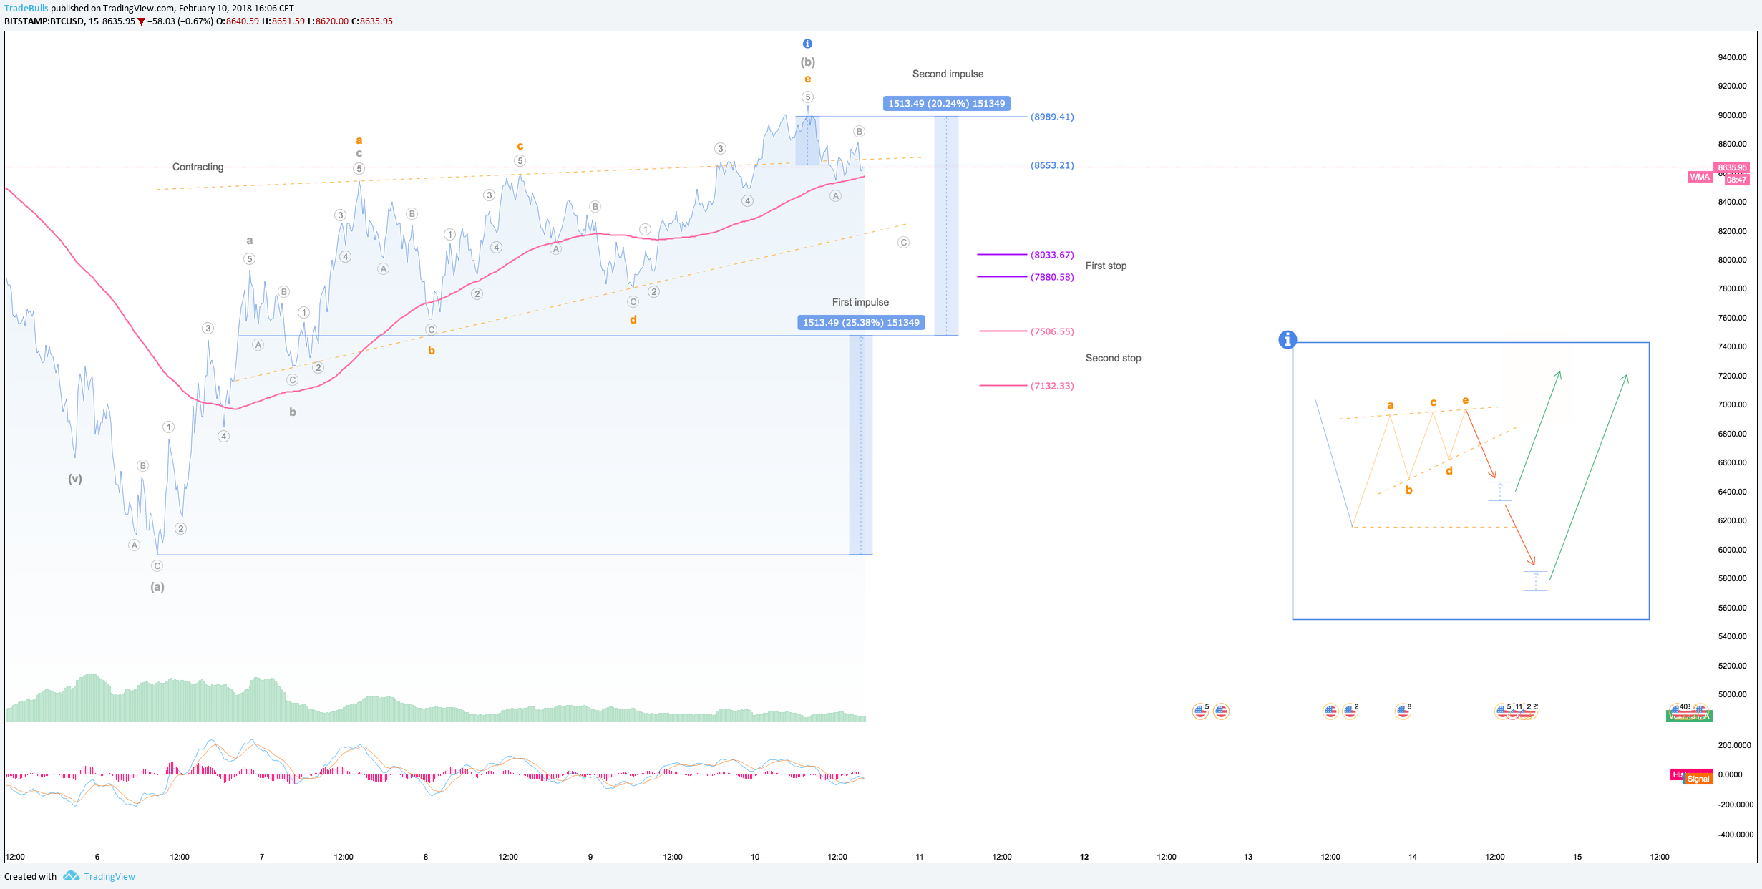Click the orange a label in the inset diagram
Screen dimensions: 1762x889
tap(1391, 405)
